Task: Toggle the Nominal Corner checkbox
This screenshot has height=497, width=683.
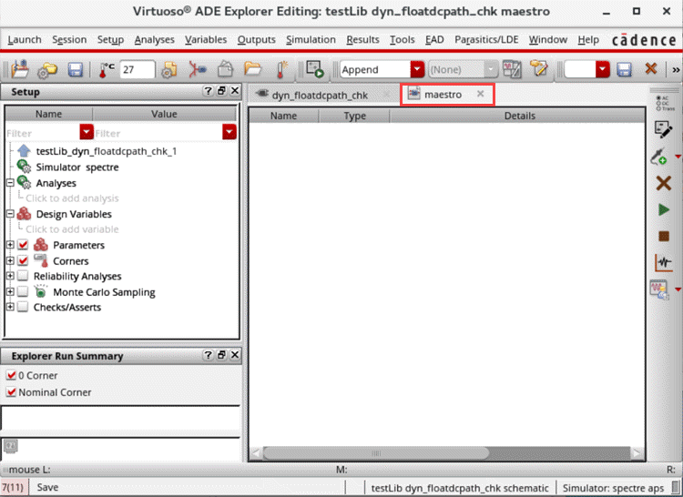Action: point(11,392)
